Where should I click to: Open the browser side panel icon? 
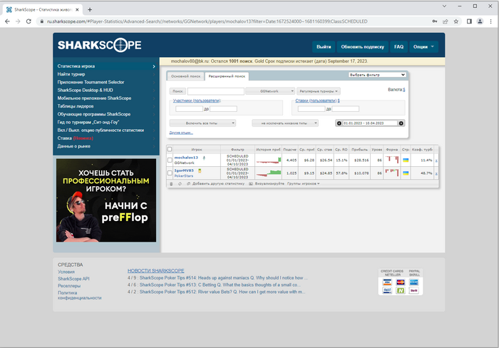click(x=469, y=21)
